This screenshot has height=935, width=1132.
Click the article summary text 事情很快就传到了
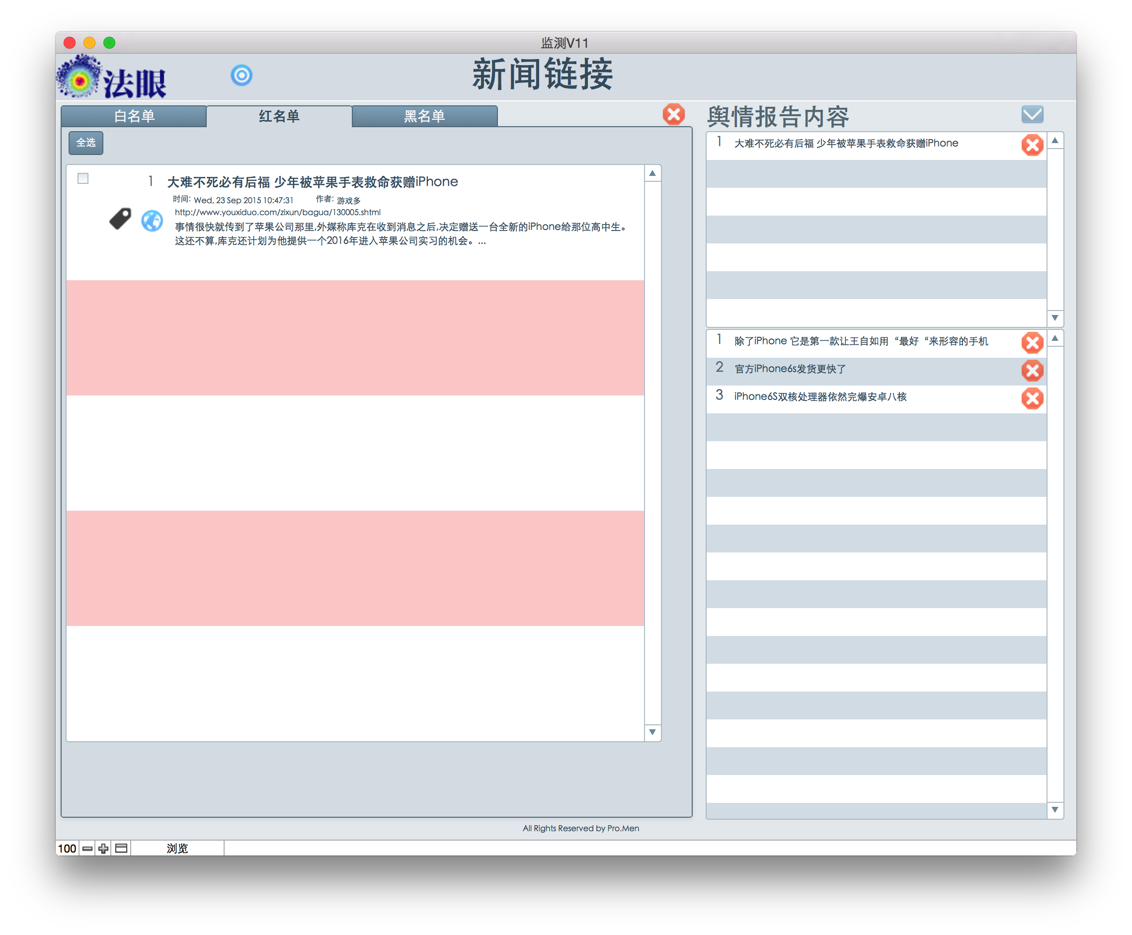pyautogui.click(x=402, y=234)
